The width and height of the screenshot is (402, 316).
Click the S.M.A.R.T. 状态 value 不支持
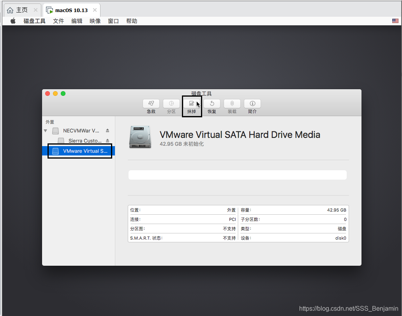(229, 238)
